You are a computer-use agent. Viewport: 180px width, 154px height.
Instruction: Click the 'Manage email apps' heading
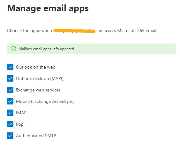48,8
